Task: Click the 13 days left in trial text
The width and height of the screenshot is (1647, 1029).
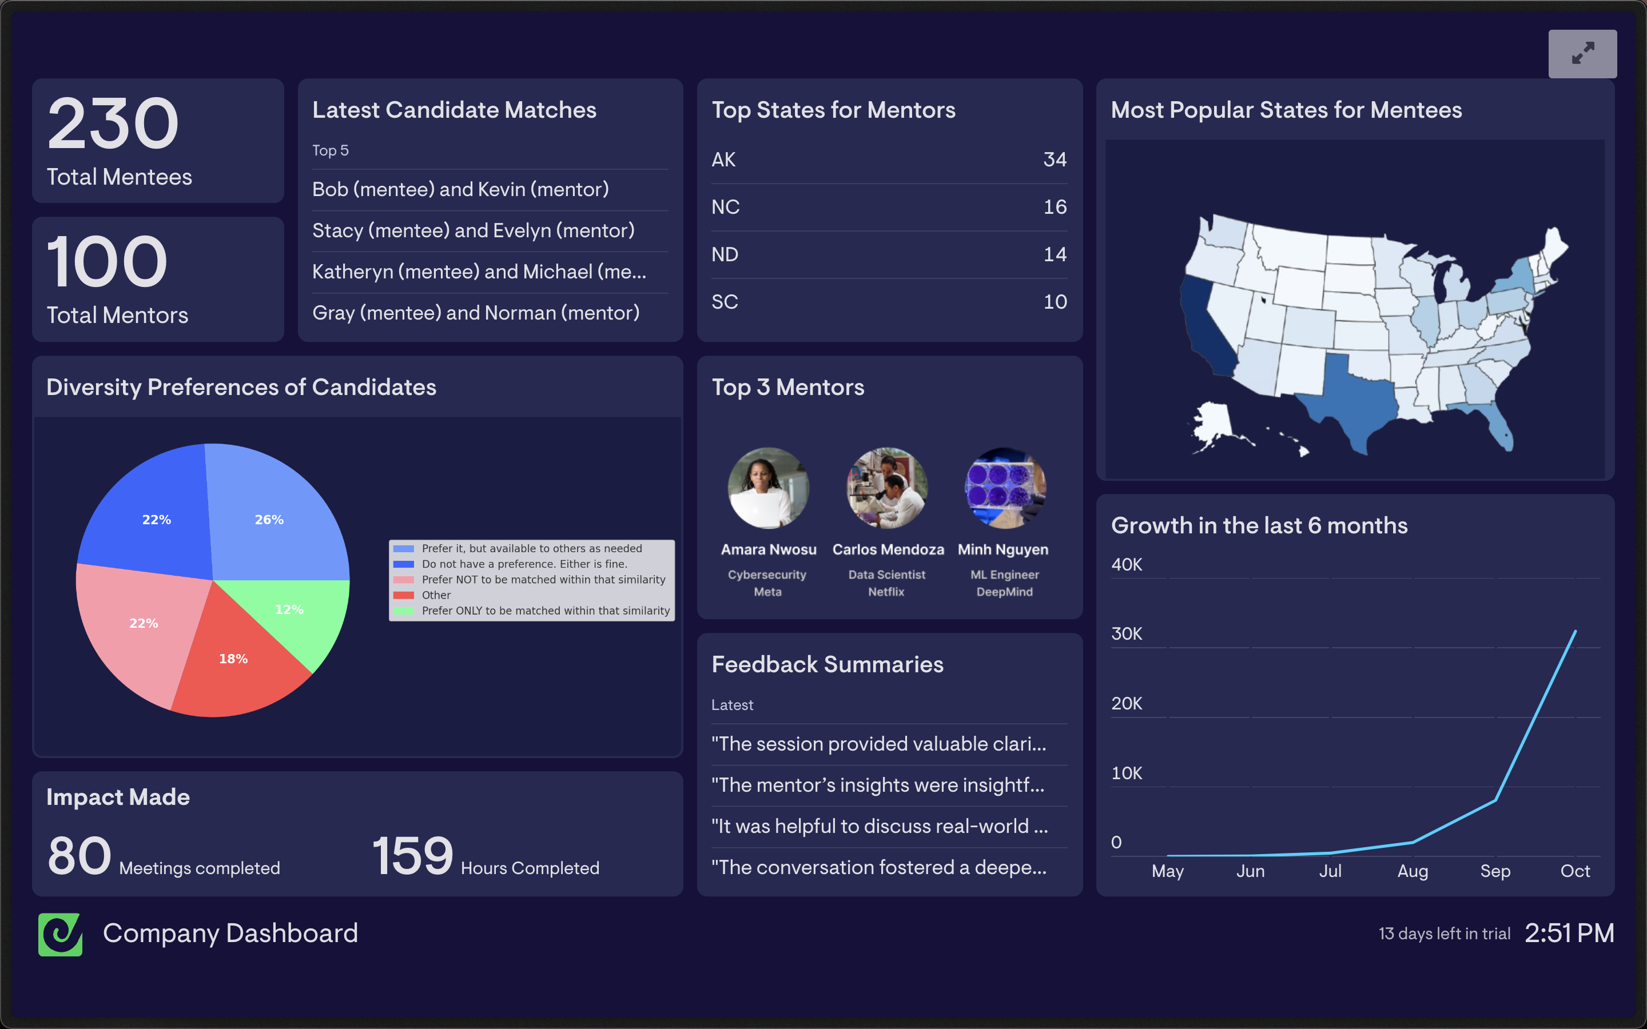Action: pyautogui.click(x=1444, y=934)
